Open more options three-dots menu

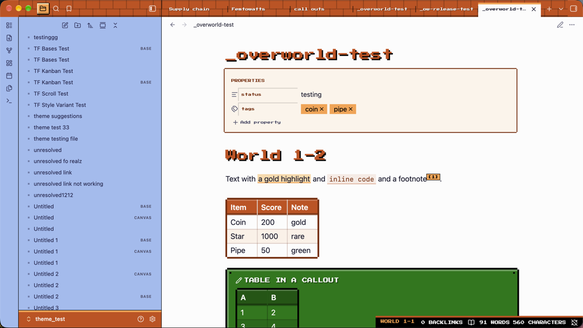572,25
